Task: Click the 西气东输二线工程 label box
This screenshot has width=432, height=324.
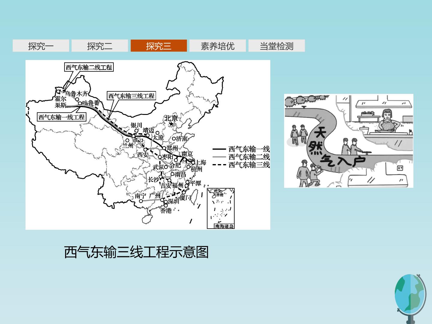Action: [89, 67]
